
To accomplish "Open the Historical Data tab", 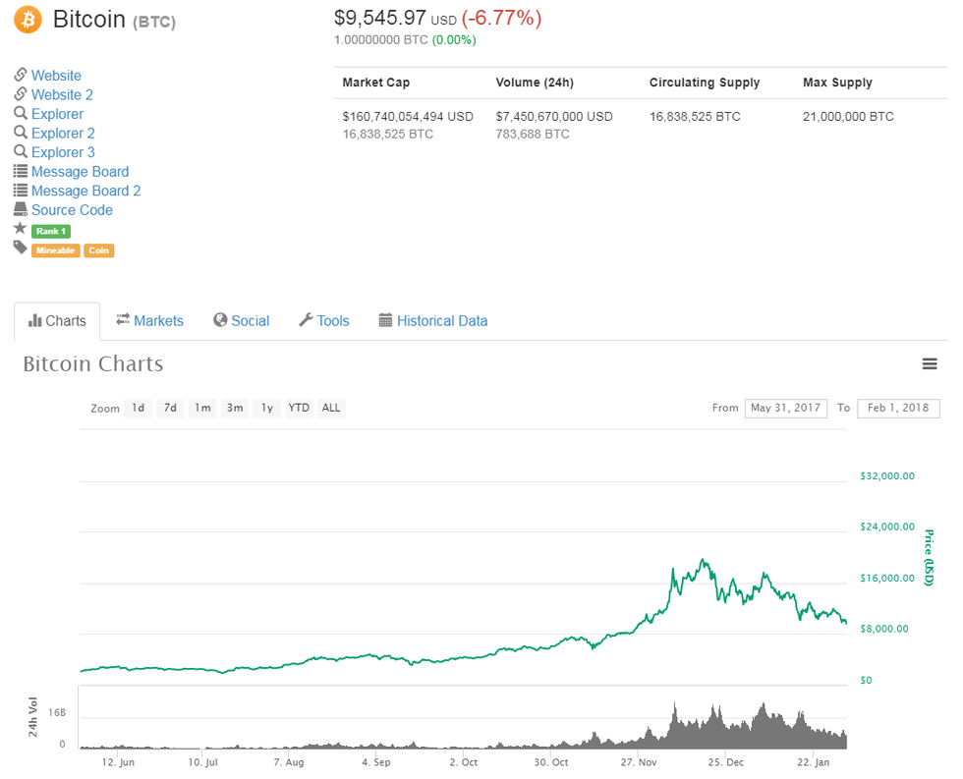I will 442,320.
